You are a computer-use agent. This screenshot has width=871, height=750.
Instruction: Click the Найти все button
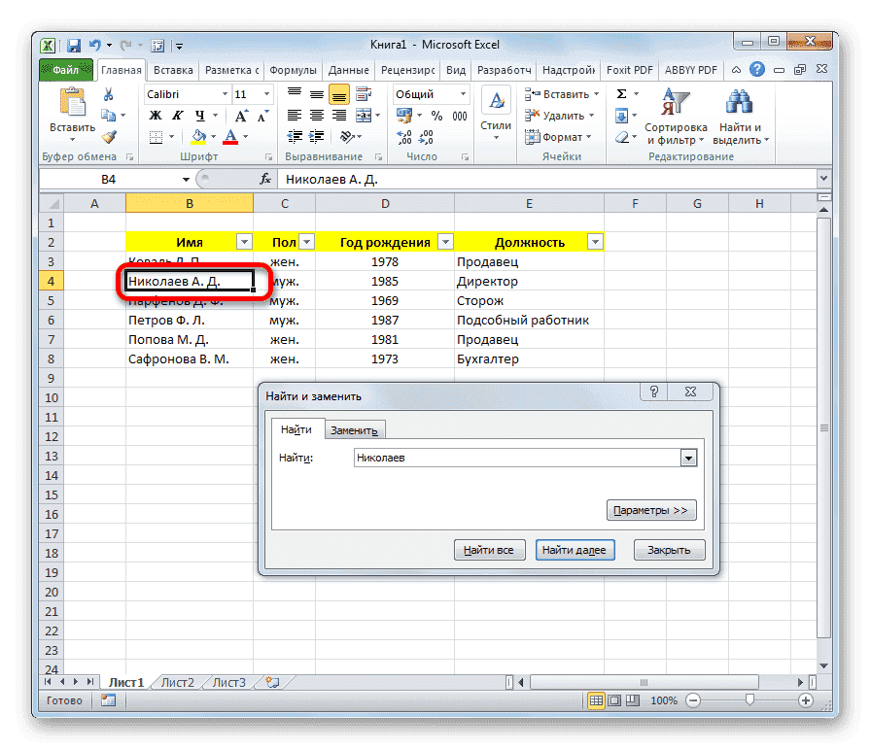pyautogui.click(x=490, y=549)
